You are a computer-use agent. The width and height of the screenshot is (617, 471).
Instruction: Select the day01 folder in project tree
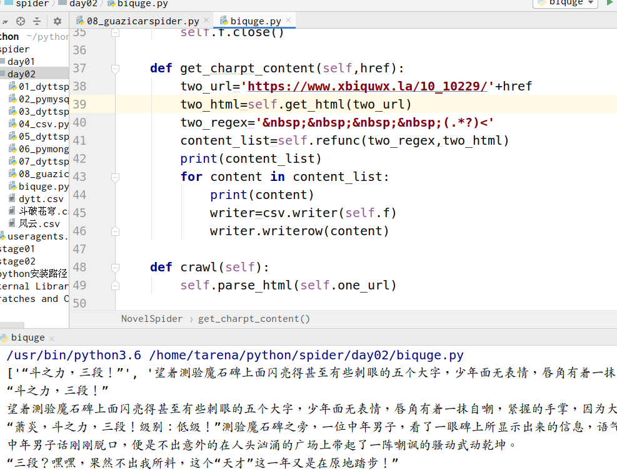point(21,62)
